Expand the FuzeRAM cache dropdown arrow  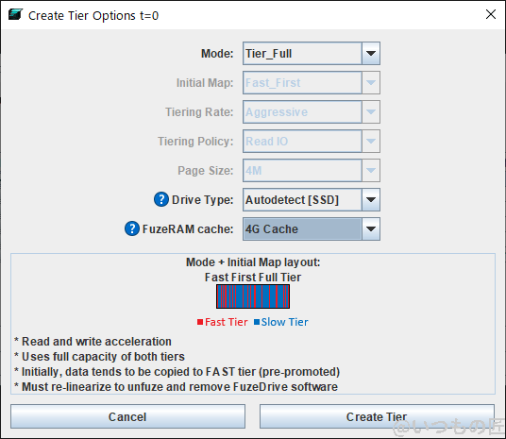click(371, 228)
